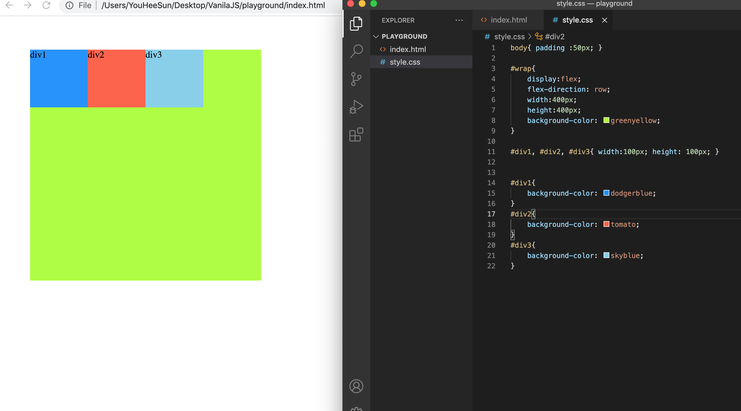Viewport: 741px width, 411px height.
Task: Open index.html in the file tree
Action: pyautogui.click(x=407, y=49)
